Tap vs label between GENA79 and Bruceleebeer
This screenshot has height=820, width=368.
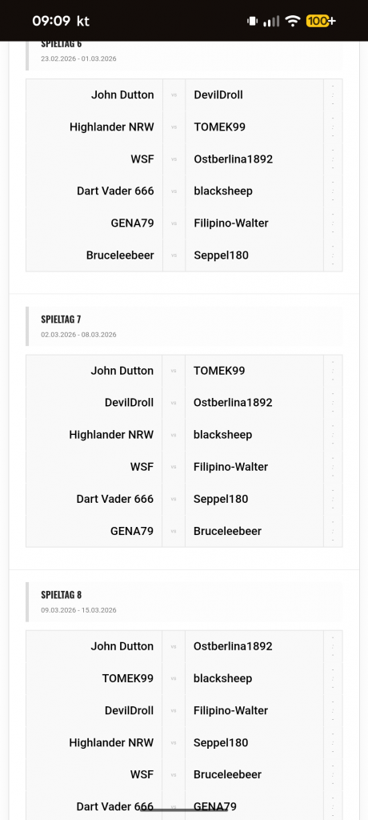click(174, 532)
